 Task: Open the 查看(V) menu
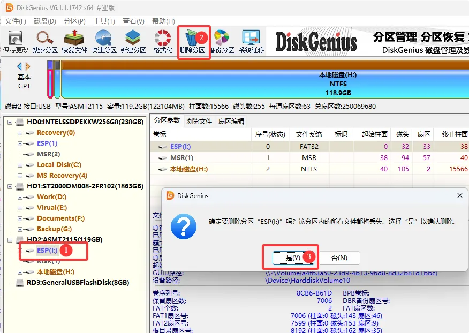coord(133,21)
